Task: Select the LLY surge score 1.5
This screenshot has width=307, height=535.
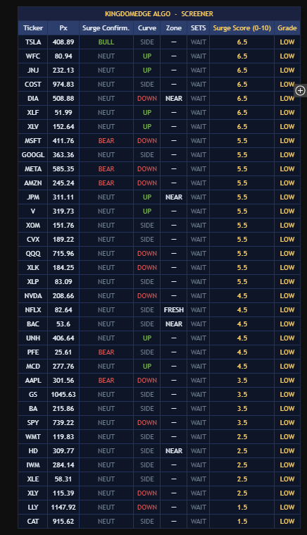Action: pyautogui.click(x=242, y=508)
